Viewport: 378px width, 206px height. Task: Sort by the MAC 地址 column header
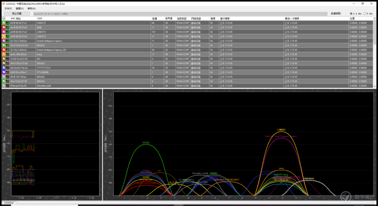point(23,19)
